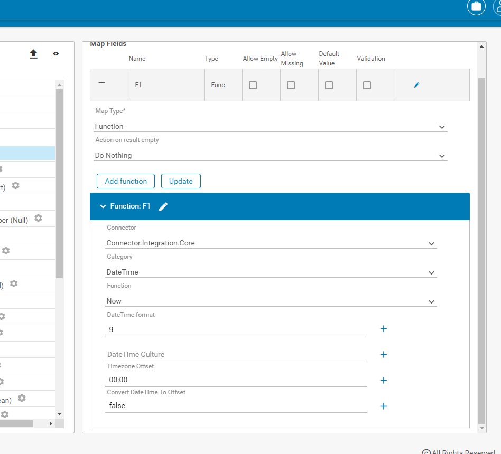Click the plus icon beside DateTime Culture

[384, 355]
